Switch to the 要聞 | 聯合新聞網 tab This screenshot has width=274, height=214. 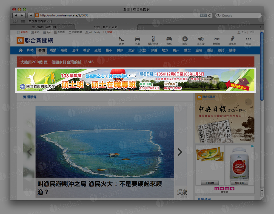coord(106,27)
